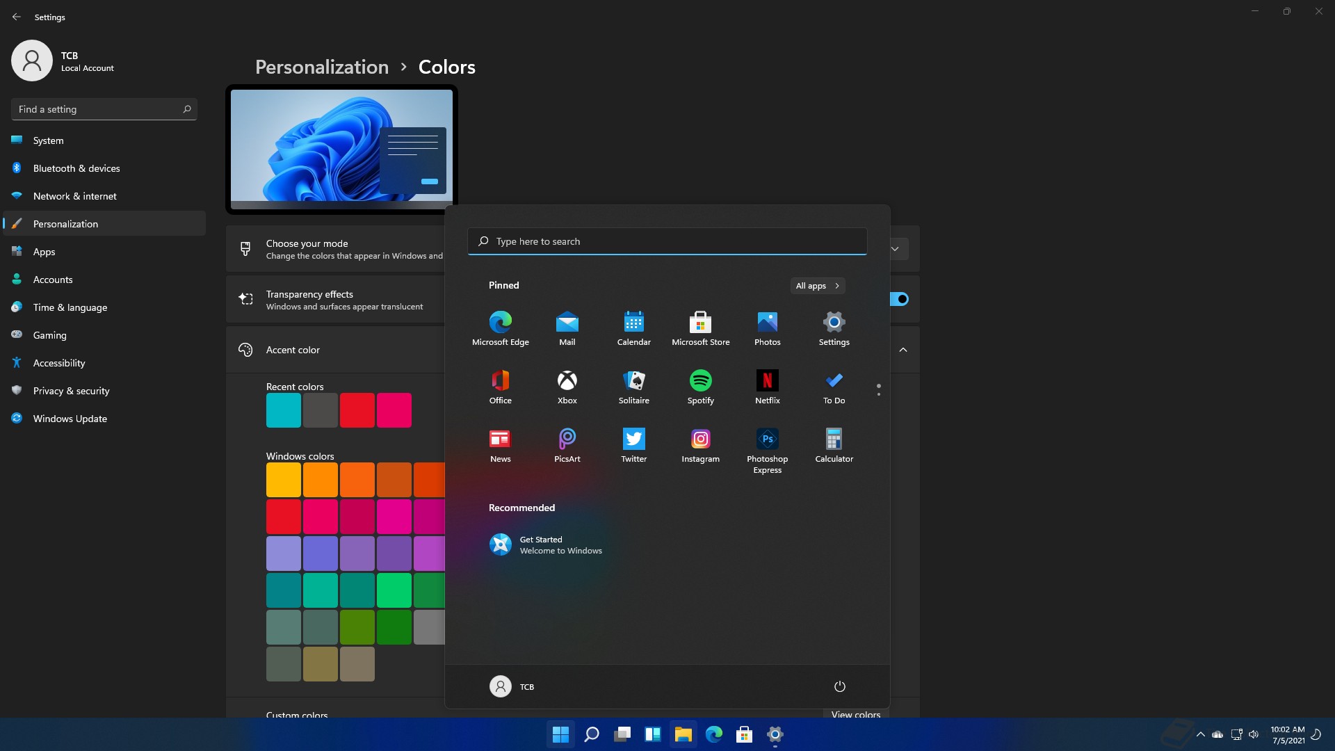Open the volume control in tray
The image size is (1335, 751).
pos(1254,734)
